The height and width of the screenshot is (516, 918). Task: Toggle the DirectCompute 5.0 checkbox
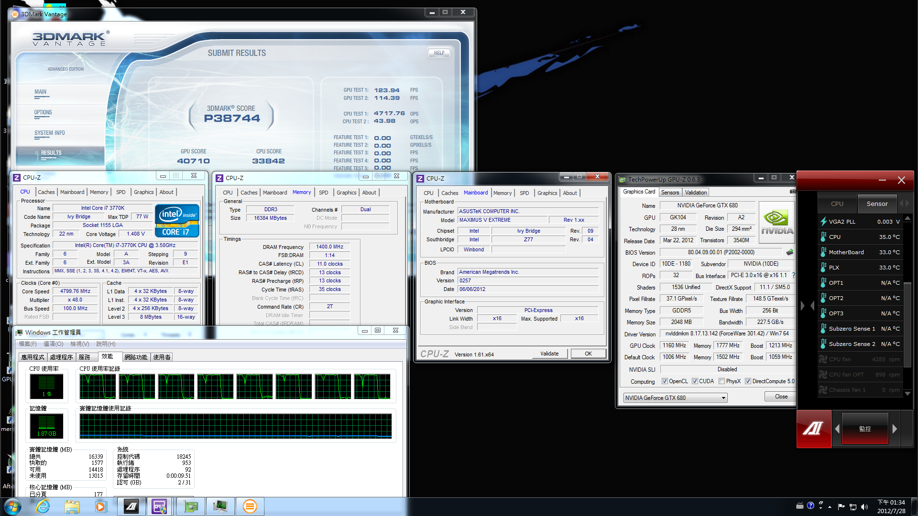pos(748,381)
